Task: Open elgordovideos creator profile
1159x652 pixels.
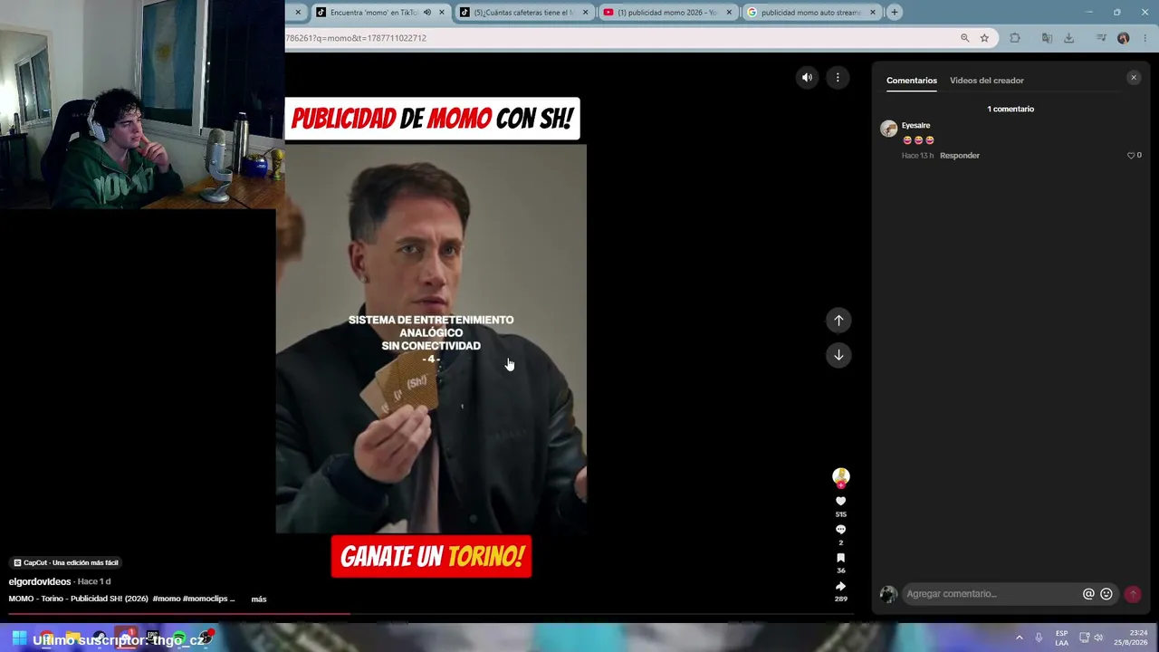Action: [39, 581]
